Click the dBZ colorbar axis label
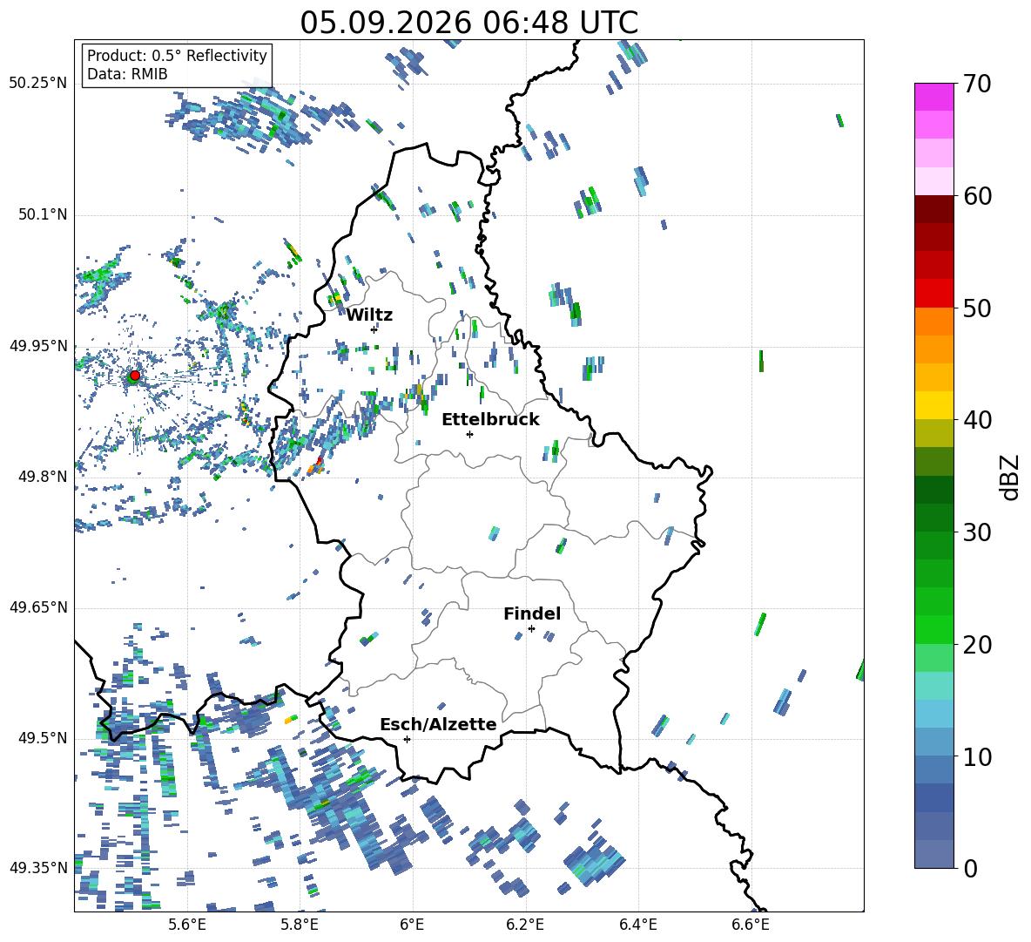Image resolution: width=1031 pixels, height=942 pixels. 1010,477
